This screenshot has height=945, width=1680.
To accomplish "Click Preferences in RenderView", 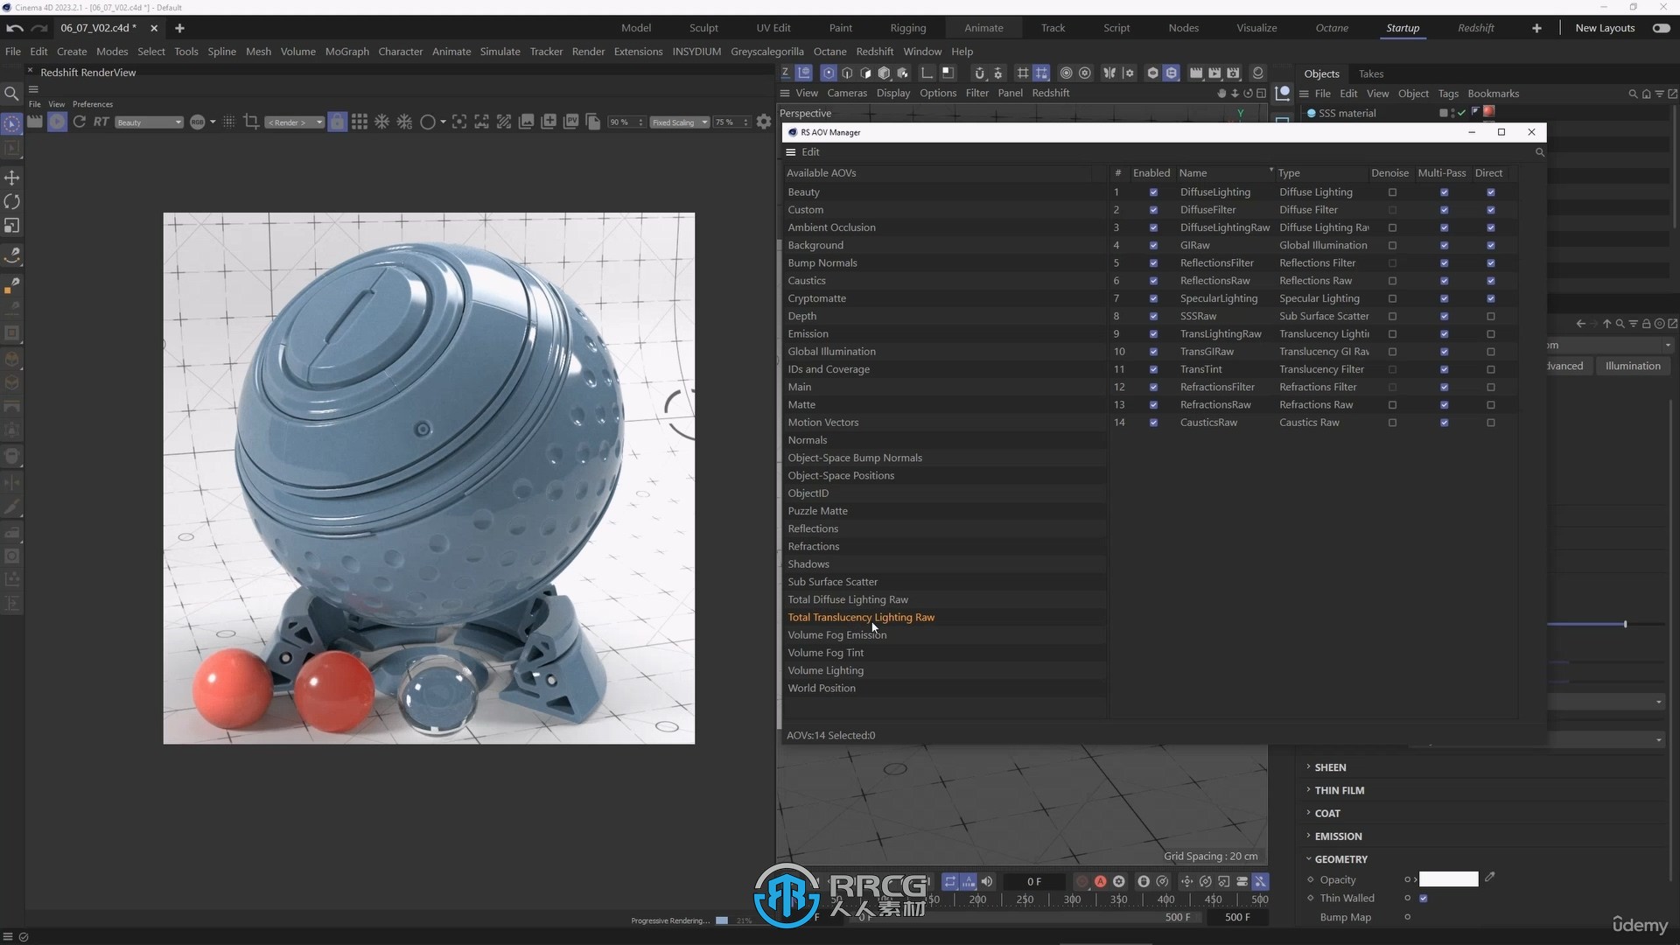I will pos(93,104).
